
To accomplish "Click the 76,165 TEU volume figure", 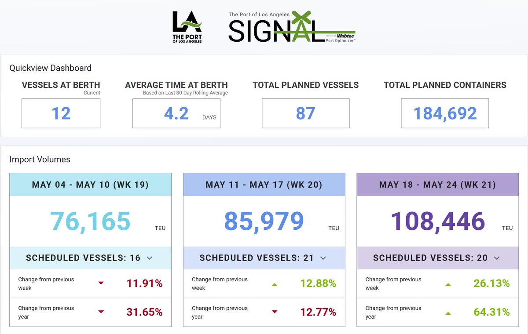I will (x=90, y=221).
